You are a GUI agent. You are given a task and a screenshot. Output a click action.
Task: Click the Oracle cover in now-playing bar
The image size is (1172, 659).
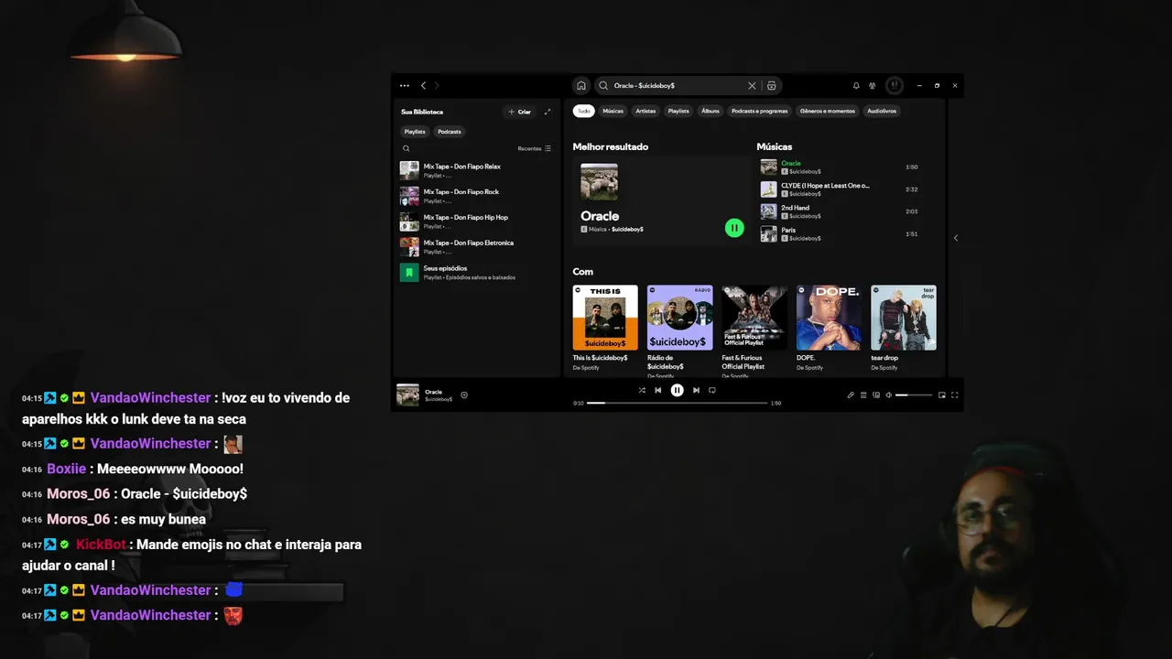[x=407, y=394]
